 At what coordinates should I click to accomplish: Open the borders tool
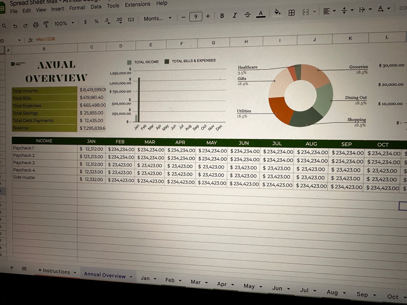point(291,12)
